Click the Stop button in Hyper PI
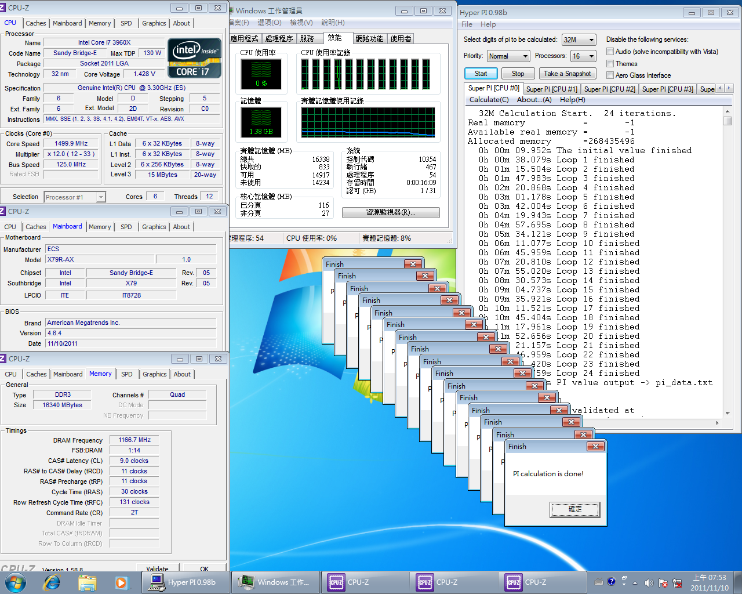 click(518, 74)
